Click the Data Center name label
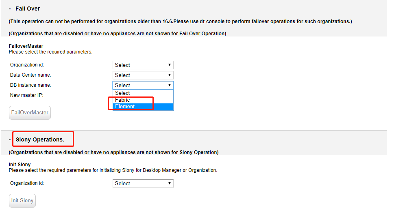This screenshot has width=394, height=210. [30, 75]
